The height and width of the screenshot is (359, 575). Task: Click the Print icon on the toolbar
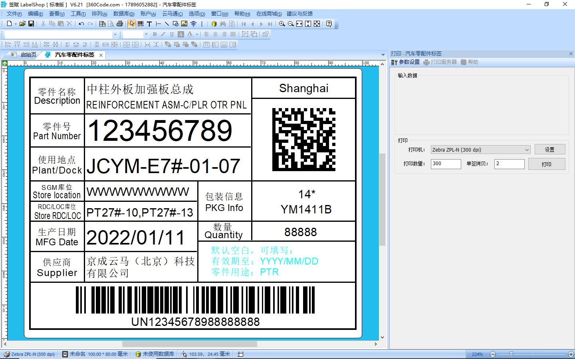[x=120, y=24]
